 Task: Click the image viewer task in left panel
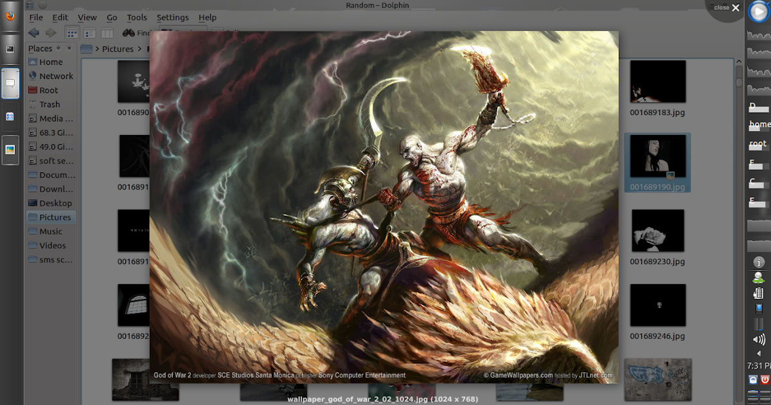[x=10, y=150]
